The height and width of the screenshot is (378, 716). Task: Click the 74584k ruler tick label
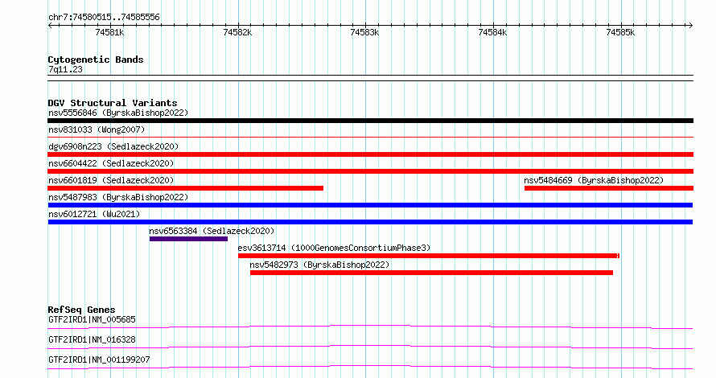(x=492, y=32)
